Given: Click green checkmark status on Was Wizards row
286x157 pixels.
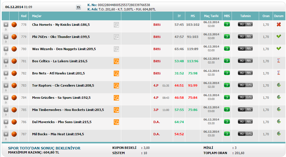Looking at the screenshot, I should tap(279, 48).
